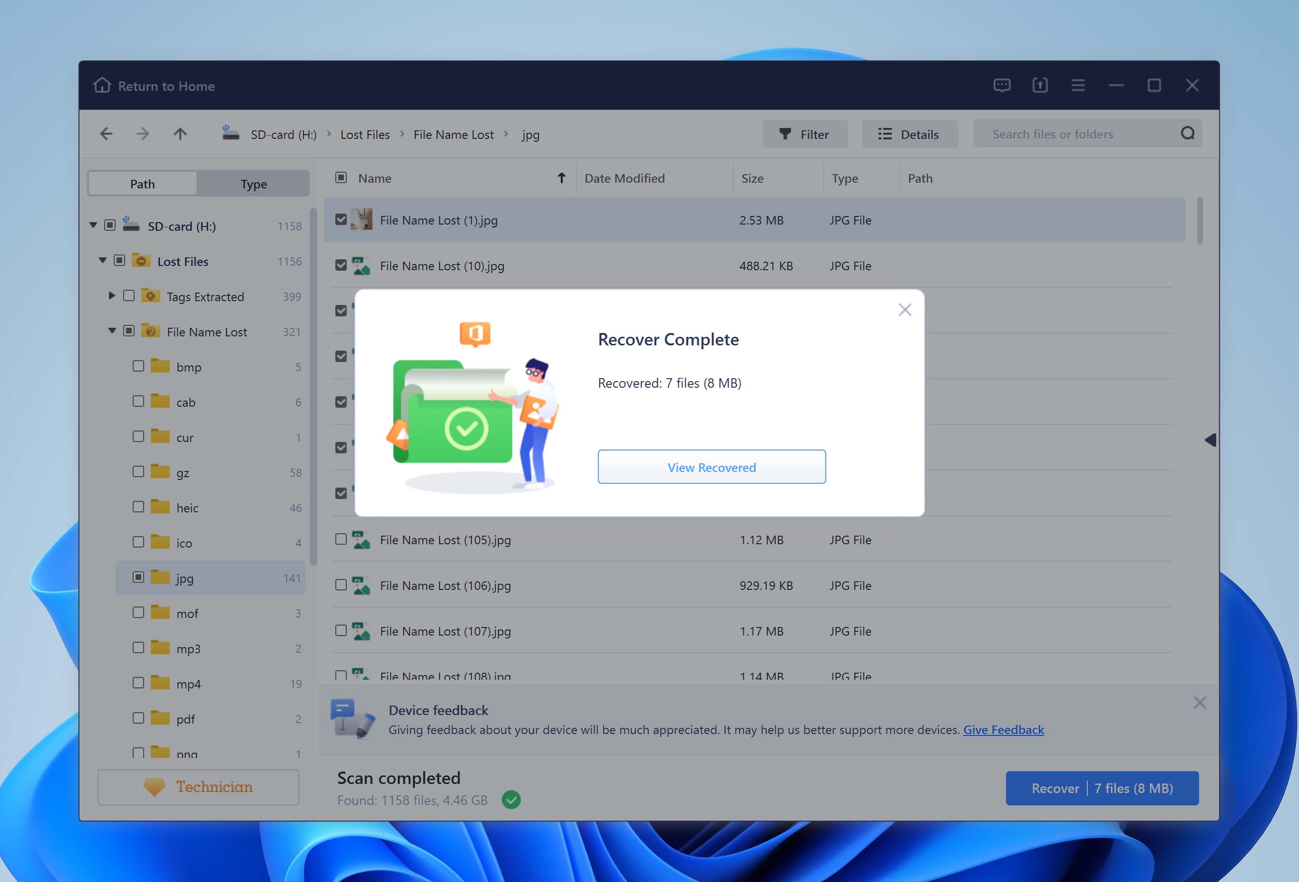
Task: Toggle the jpg folder checkbox
Action: coord(138,578)
